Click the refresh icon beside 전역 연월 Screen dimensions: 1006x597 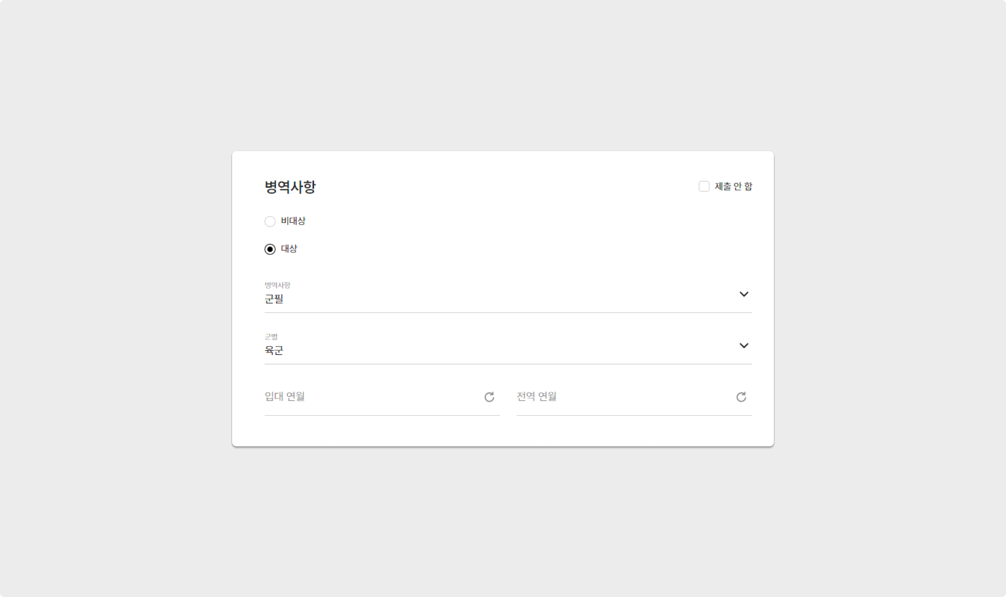(741, 397)
